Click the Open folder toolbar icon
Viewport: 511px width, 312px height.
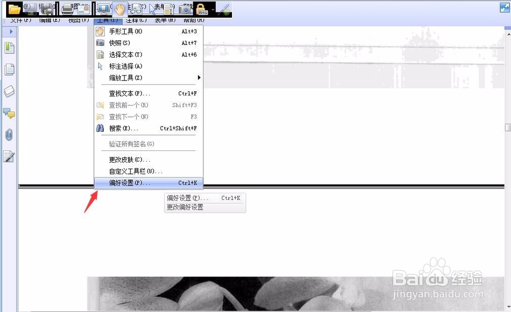[x=14, y=9]
